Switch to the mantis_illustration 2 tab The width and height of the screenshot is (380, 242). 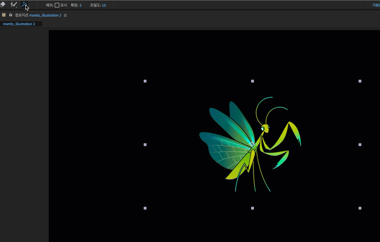19,24
